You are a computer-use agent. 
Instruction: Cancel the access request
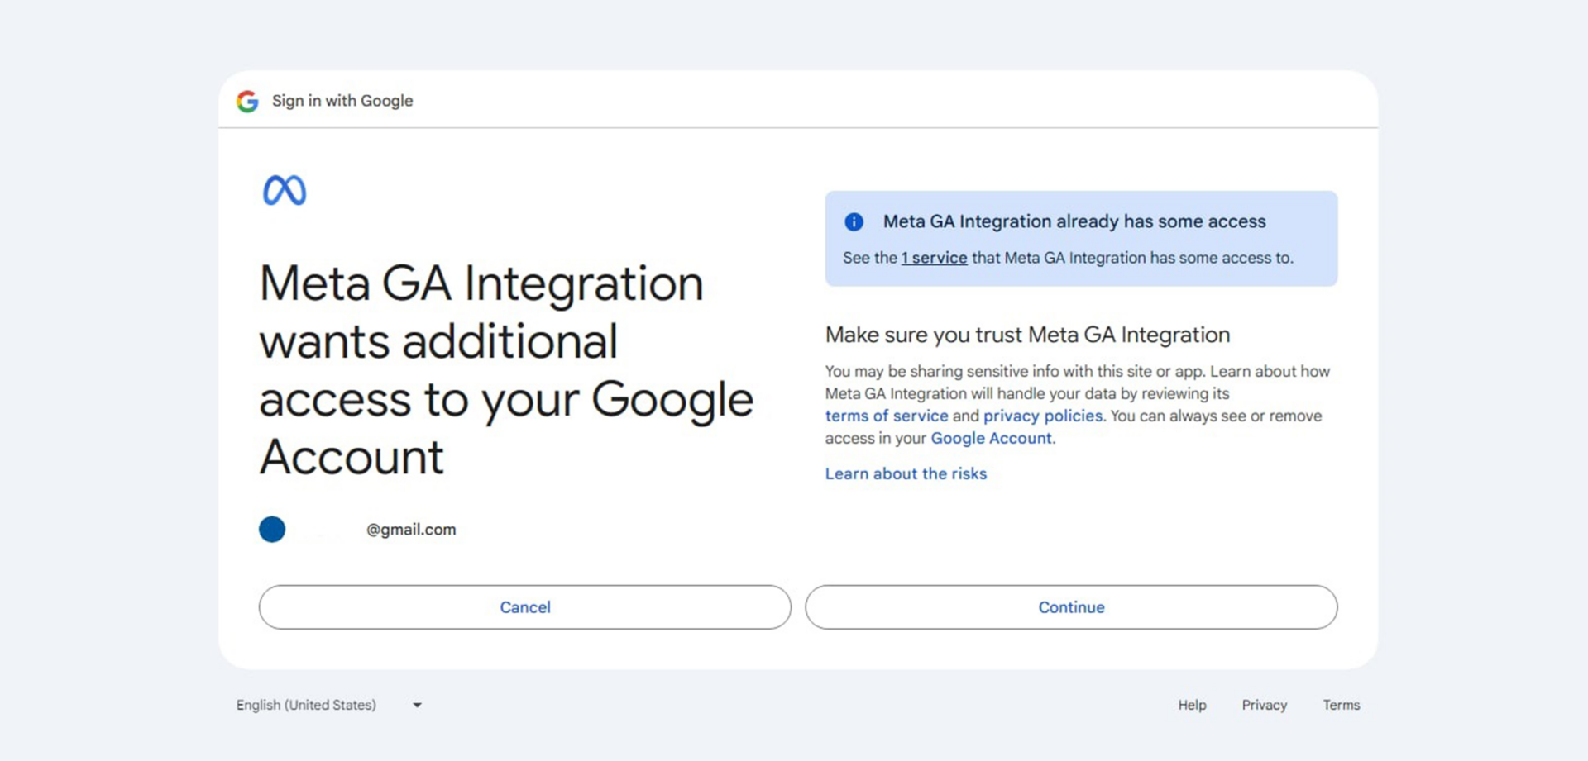click(525, 607)
